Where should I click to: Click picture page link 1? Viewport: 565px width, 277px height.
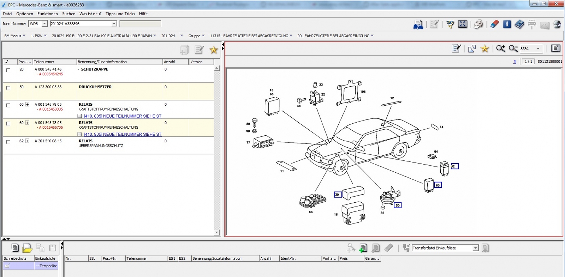point(515,62)
